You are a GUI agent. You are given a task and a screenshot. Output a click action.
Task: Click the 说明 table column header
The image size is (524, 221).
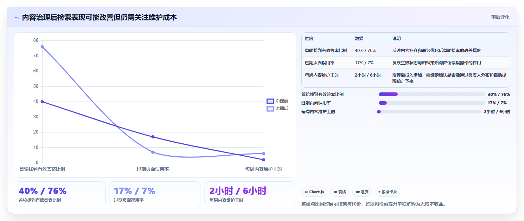[397, 39]
